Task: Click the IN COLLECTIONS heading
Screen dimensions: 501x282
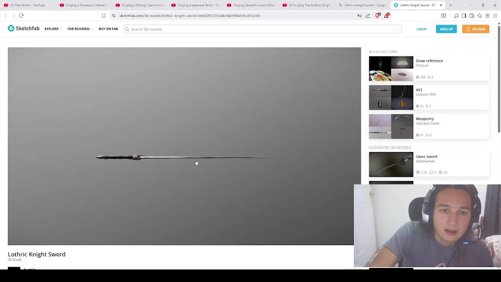Action: (383, 52)
